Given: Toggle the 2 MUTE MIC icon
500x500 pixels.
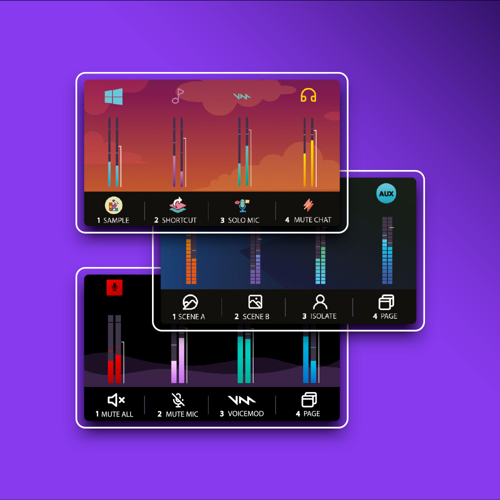Looking at the screenshot, I should click(178, 399).
